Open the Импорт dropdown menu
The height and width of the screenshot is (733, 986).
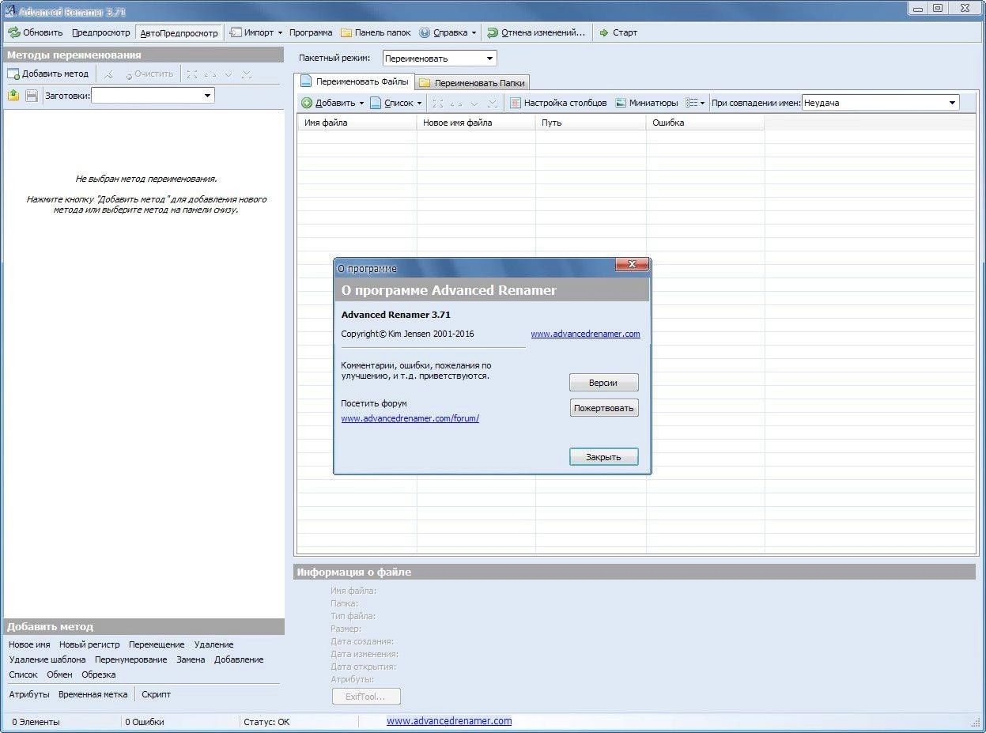(x=258, y=32)
